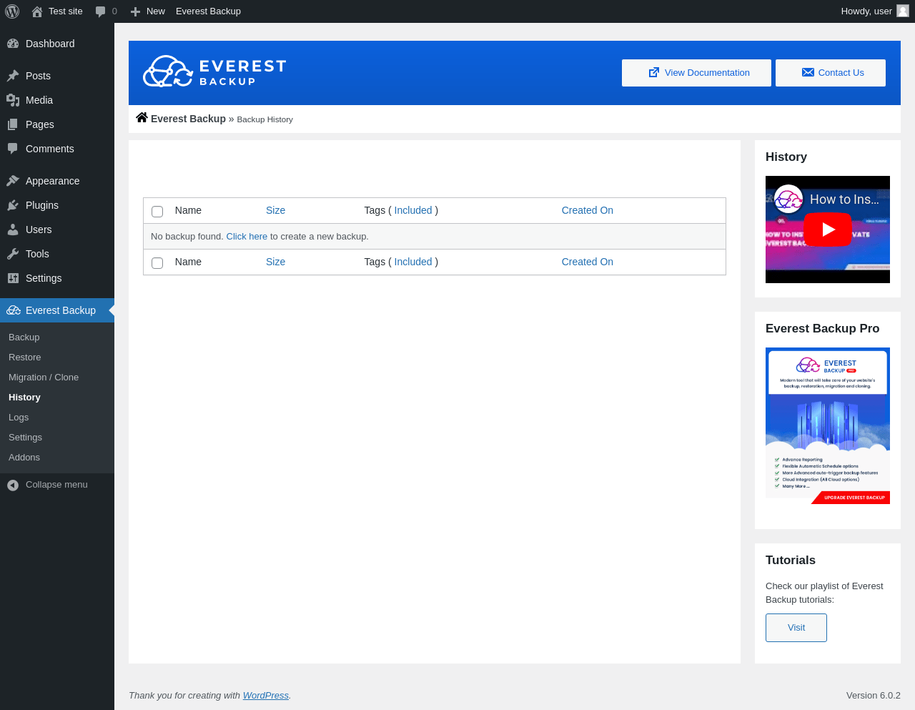
Task: Click the View Documentation button
Action: coord(696,73)
